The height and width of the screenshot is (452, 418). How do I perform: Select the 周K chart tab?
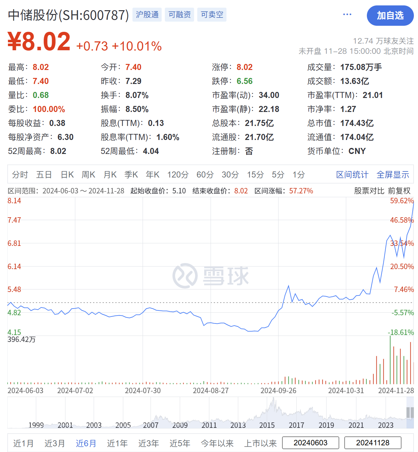click(88, 175)
